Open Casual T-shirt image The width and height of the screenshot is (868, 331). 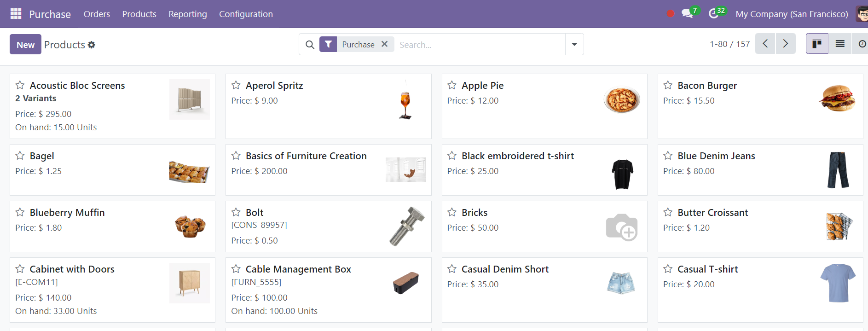click(x=838, y=283)
